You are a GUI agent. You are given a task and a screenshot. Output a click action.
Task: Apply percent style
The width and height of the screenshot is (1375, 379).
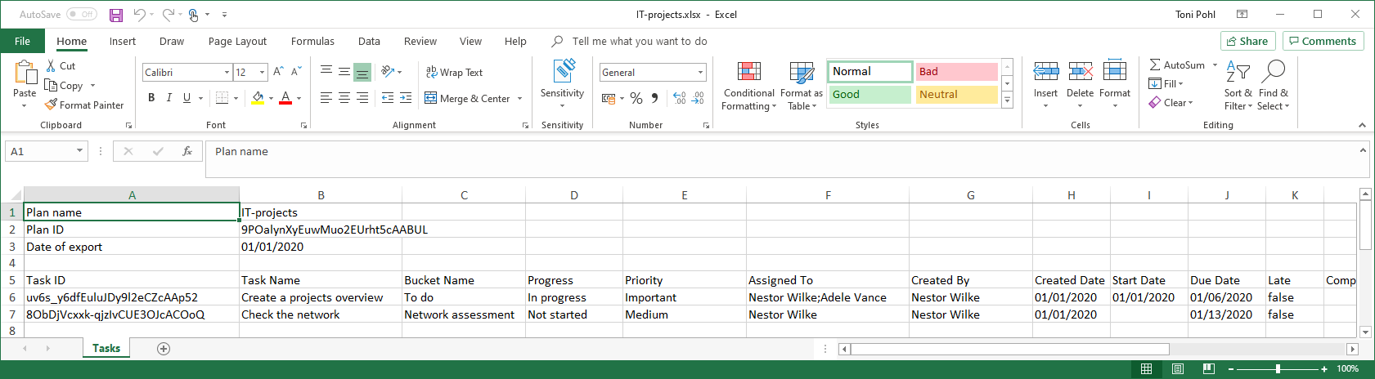point(636,98)
